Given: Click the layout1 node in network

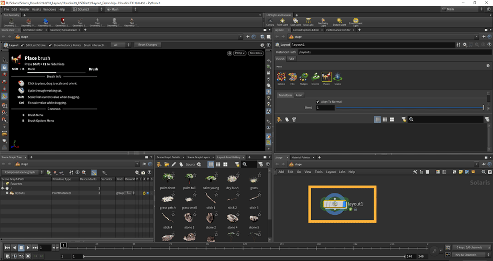Looking at the screenshot, I should [335, 204].
